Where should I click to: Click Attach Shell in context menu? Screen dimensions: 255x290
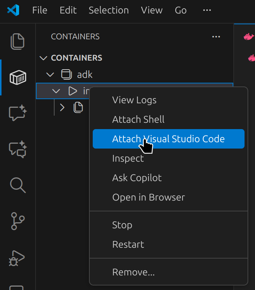coord(138,119)
